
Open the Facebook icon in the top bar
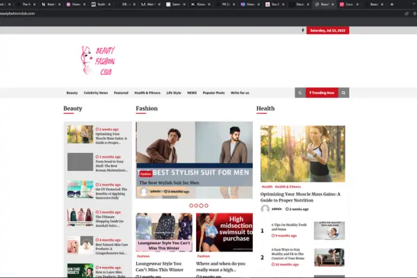pyautogui.click(x=302, y=31)
